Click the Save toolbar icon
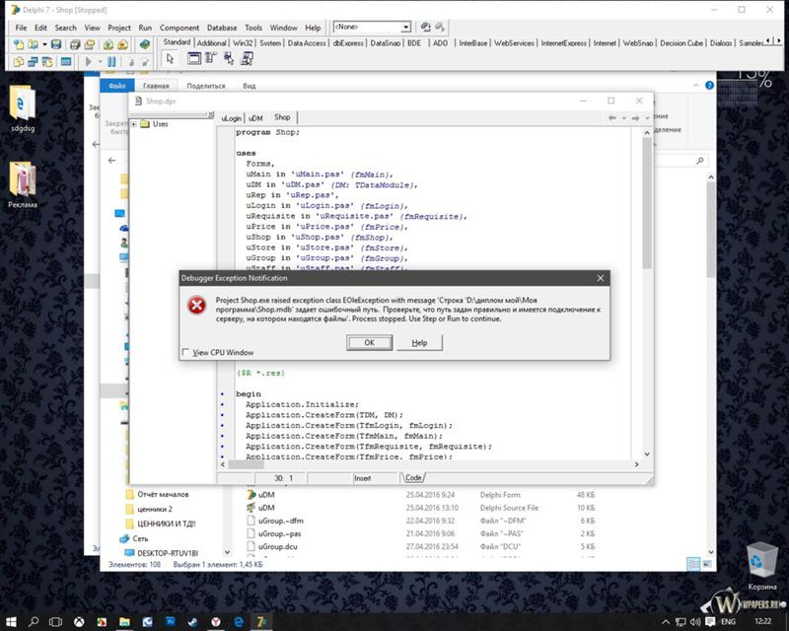The image size is (789, 631). (x=57, y=44)
